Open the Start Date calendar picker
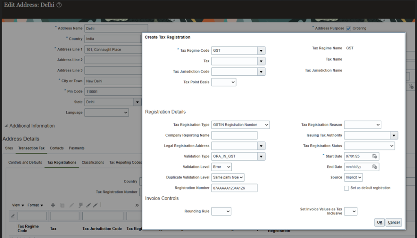 point(375,156)
